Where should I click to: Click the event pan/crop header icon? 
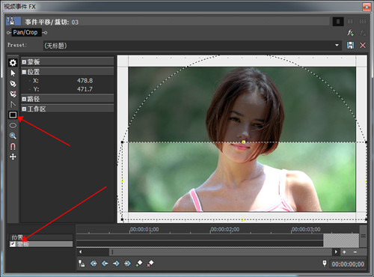coord(13,22)
